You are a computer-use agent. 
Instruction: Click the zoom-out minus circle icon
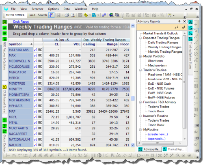[184, 155]
